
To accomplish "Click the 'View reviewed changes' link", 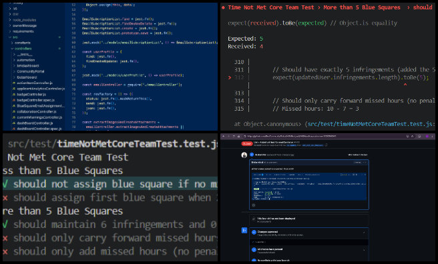I will [358, 155].
